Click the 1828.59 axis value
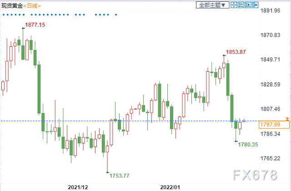This screenshot has width=291, height=191. [271, 84]
